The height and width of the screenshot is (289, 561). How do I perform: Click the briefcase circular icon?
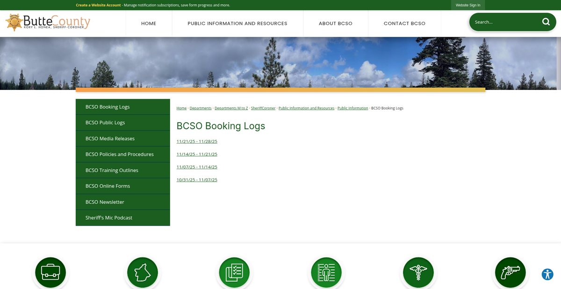coord(50,273)
